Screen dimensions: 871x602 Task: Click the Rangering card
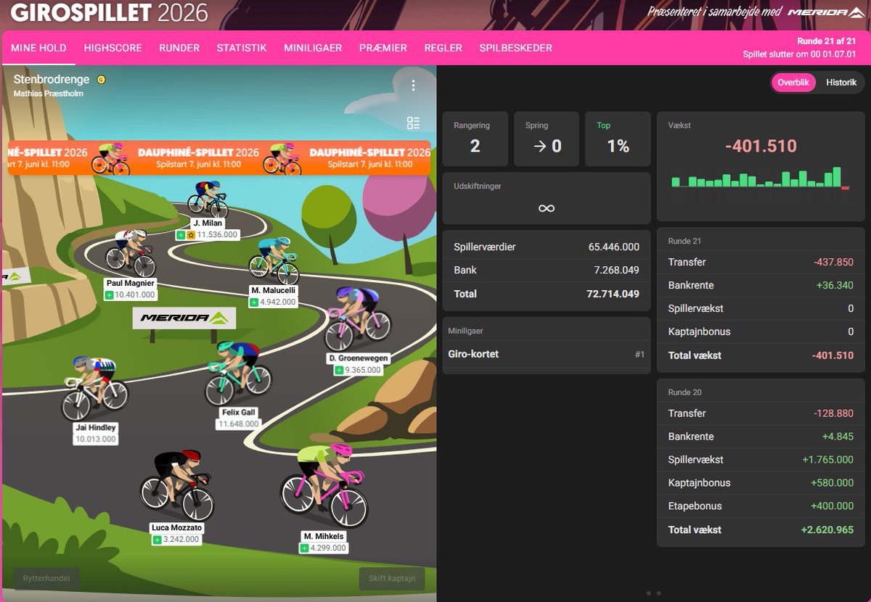(475, 139)
